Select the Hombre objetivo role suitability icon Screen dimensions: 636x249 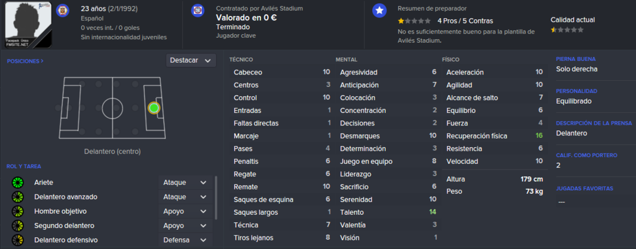[x=17, y=211]
